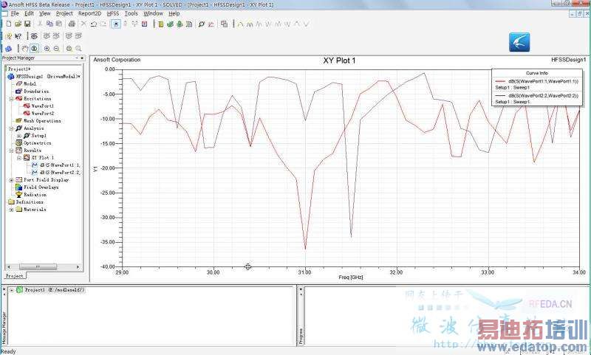
Task: Collapse the Results tree node
Action: (x=11, y=151)
